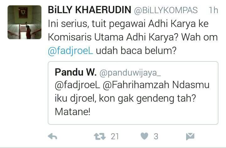Click the word Matane! in quoted tweet
226x148 pixels.
pyautogui.click(x=73, y=112)
